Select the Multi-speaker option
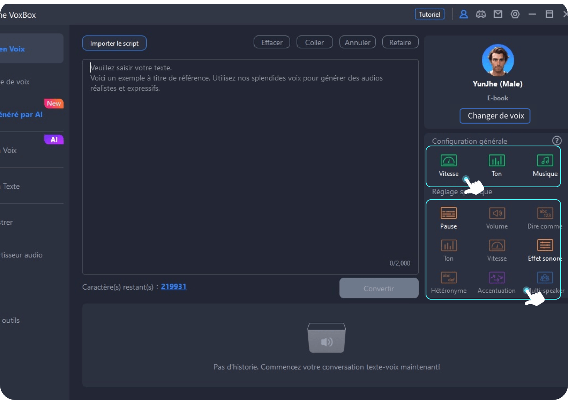 (x=545, y=278)
